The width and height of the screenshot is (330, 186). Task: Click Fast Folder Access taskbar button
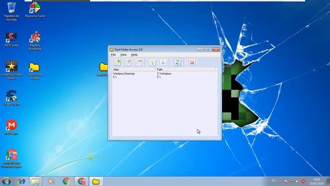[x=96, y=181]
